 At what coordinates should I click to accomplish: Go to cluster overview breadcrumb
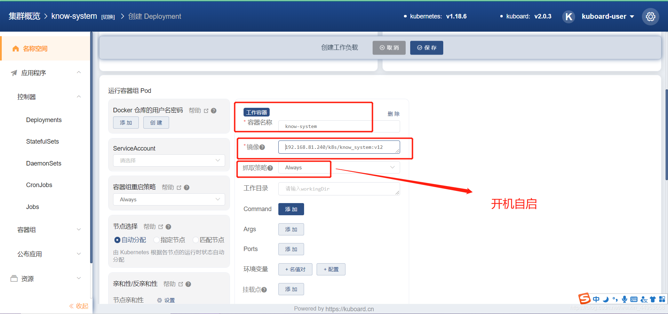24,16
